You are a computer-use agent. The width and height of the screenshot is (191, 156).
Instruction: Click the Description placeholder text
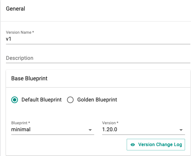[x=20, y=58]
